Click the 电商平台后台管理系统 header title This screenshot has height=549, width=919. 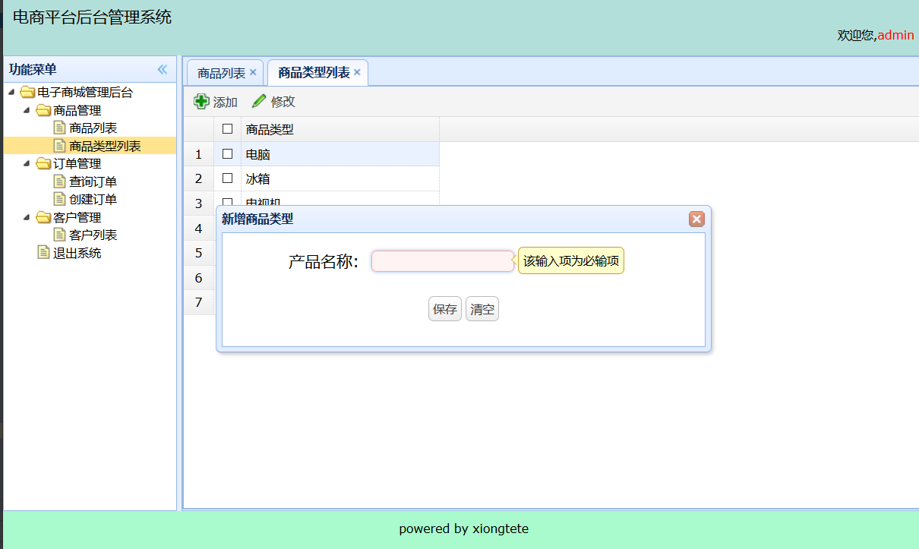pyautogui.click(x=92, y=17)
